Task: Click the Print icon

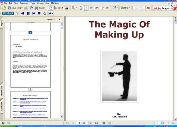Action: click(x=26, y=8)
